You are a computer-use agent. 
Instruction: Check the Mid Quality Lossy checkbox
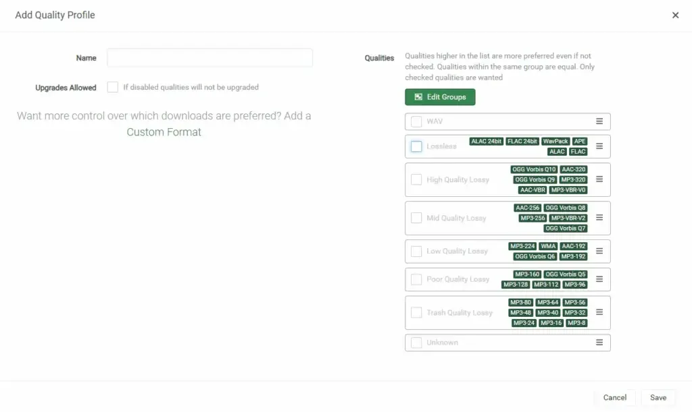tap(416, 218)
